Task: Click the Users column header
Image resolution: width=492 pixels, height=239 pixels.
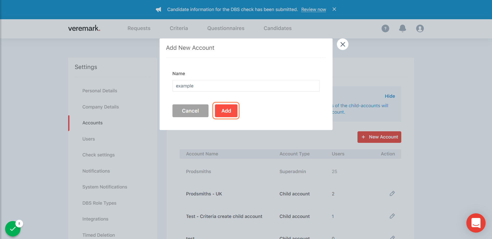Action: [338, 154]
